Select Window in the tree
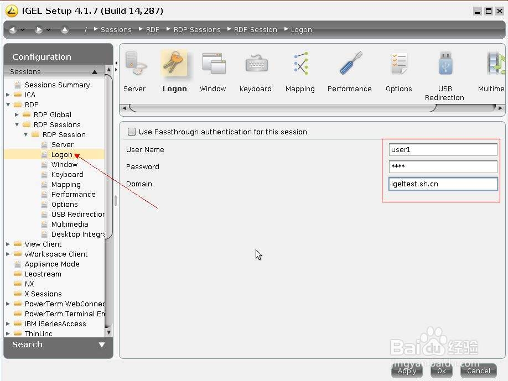 coord(65,164)
